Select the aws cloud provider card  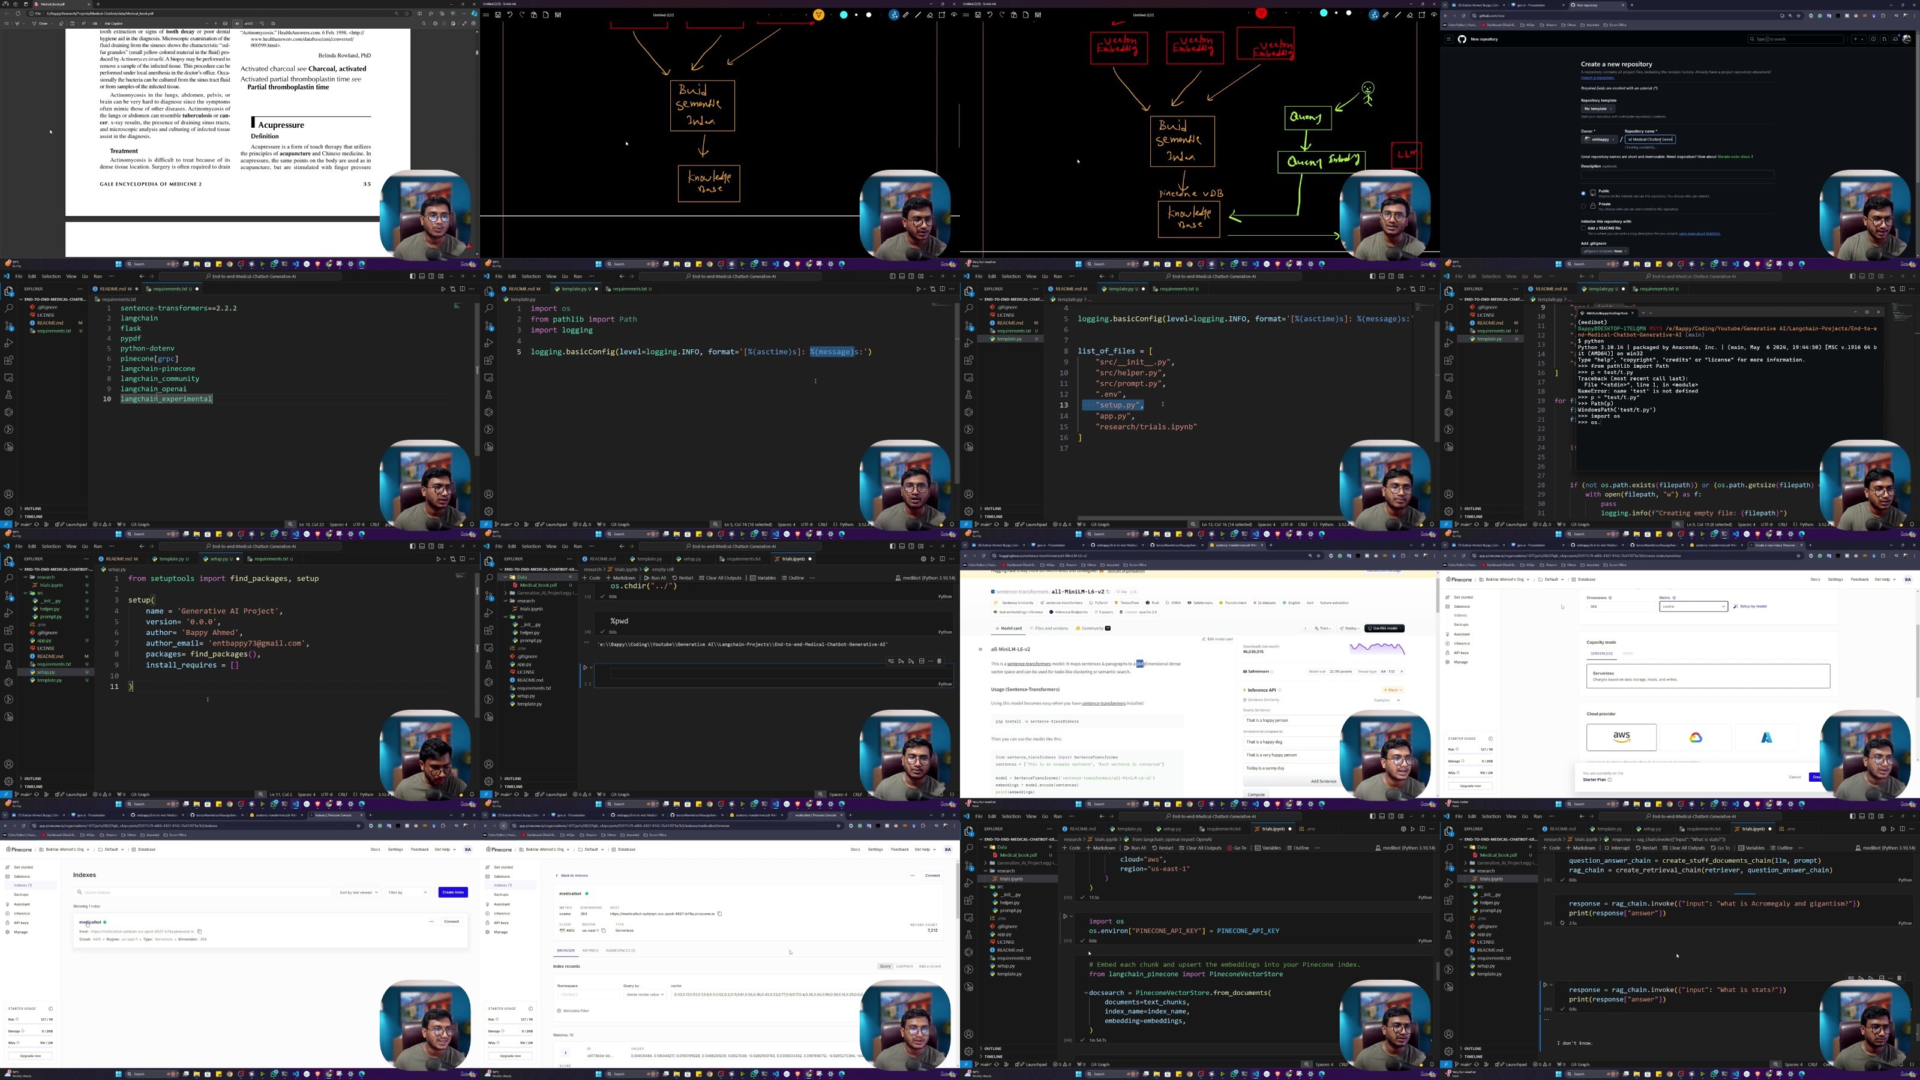tap(1622, 738)
